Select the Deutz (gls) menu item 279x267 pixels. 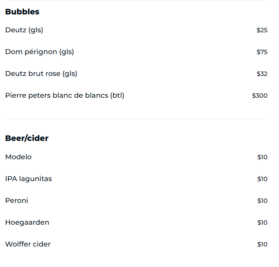[x=24, y=30]
